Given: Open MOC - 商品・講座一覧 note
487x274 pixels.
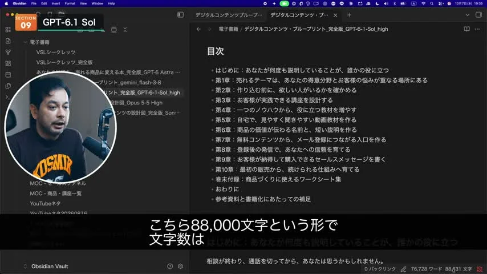Looking at the screenshot, I should (55, 194).
